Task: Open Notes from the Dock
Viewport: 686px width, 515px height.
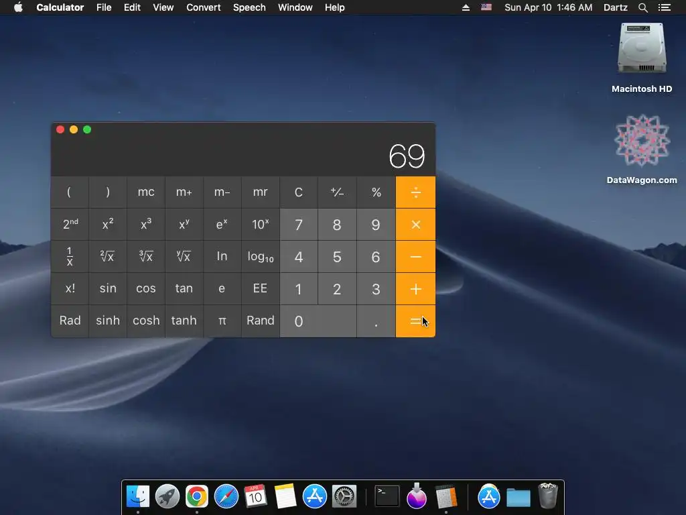Action: point(285,497)
